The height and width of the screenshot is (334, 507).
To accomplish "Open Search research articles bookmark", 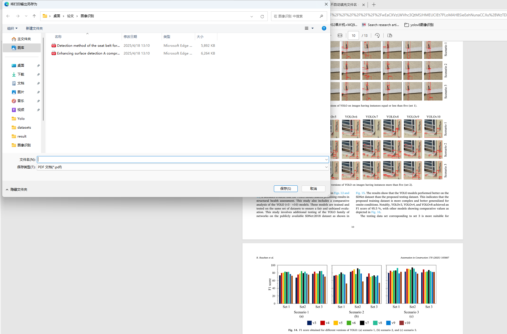I will (x=380, y=25).
